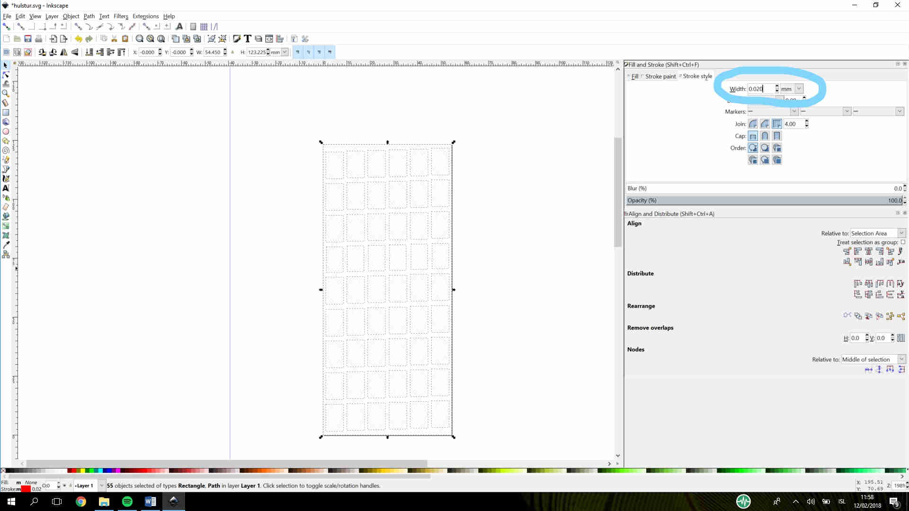
Task: Pick the Ellipse tool
Action: (6, 132)
